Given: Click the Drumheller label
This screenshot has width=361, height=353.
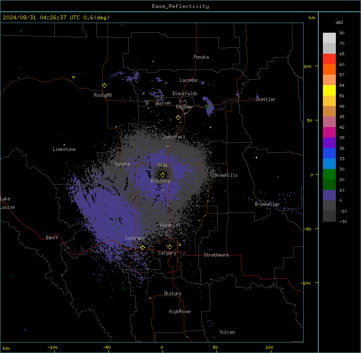Looking at the screenshot, I should [x=267, y=204].
